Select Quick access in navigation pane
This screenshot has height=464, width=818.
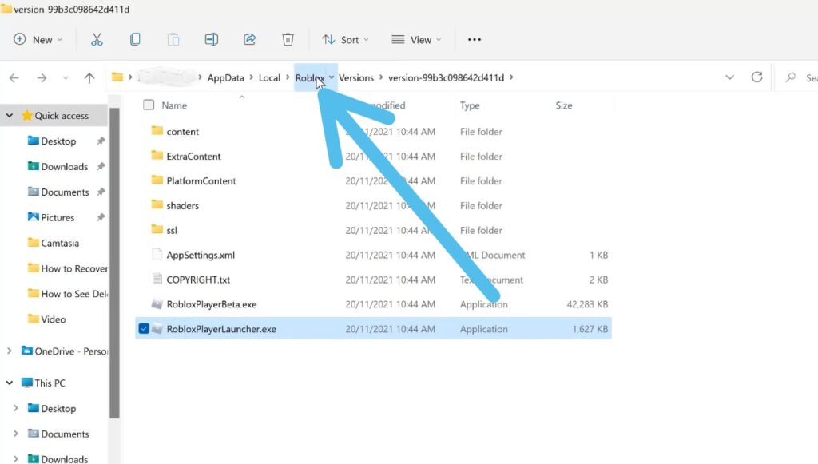(62, 116)
